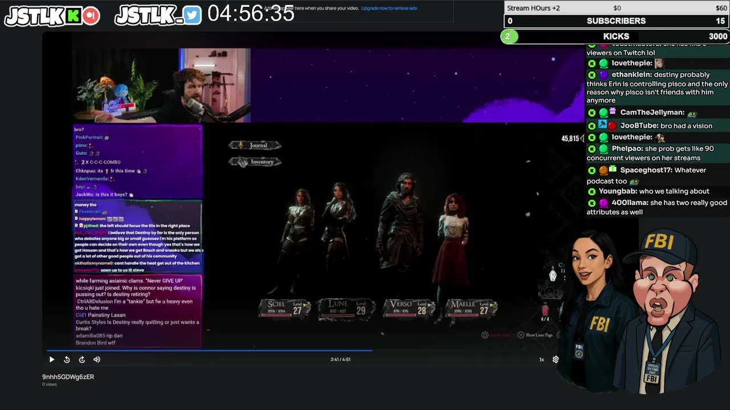Click the red record circle icon
Screen dimensions: 730x410
coord(91,16)
